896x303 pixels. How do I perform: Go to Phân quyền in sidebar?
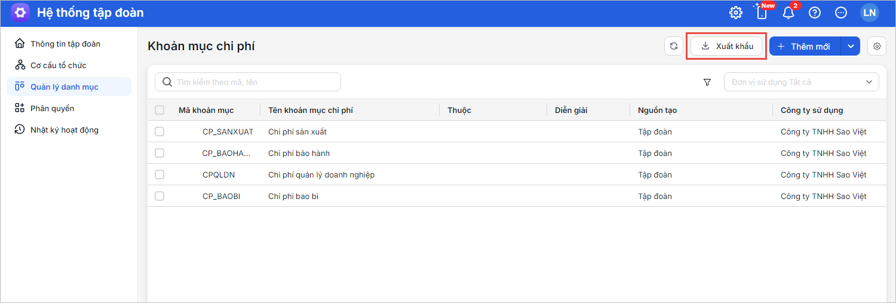52,108
